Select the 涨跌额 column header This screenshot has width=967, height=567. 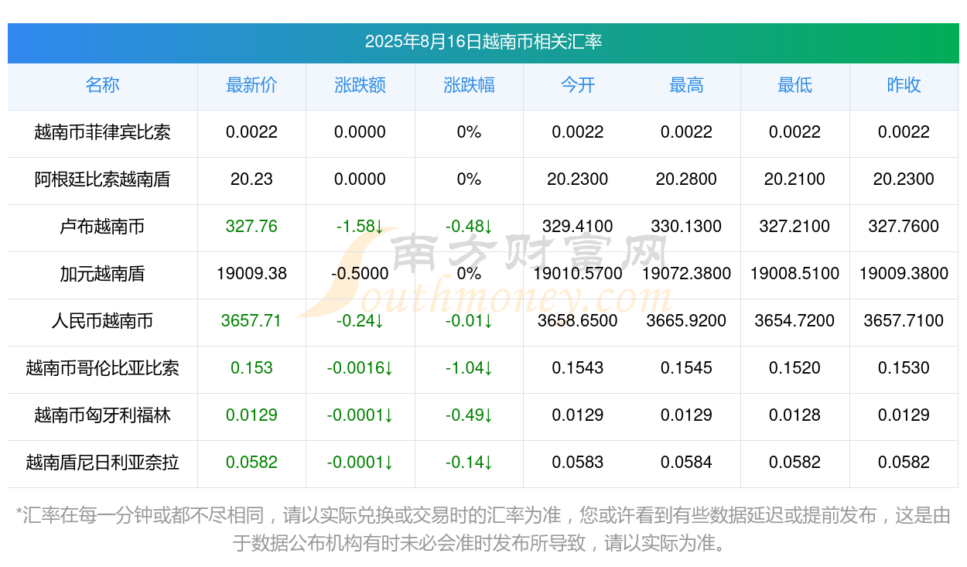click(360, 85)
